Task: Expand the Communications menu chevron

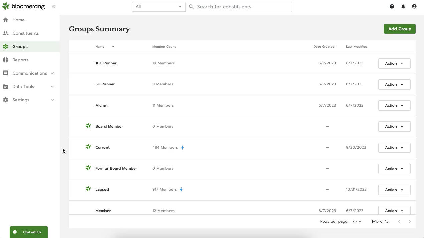Action: tap(52, 73)
